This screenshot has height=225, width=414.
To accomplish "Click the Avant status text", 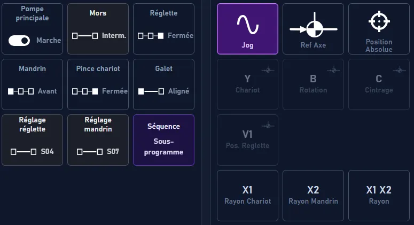I will [x=47, y=91].
